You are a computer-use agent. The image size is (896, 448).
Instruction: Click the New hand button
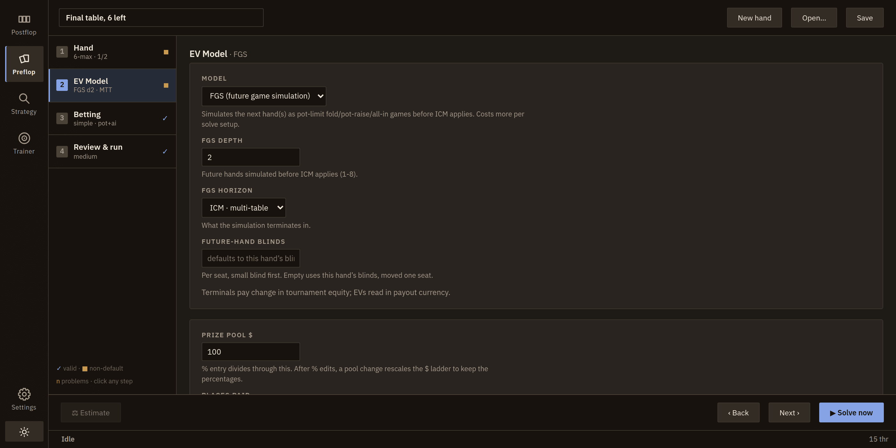point(754,18)
